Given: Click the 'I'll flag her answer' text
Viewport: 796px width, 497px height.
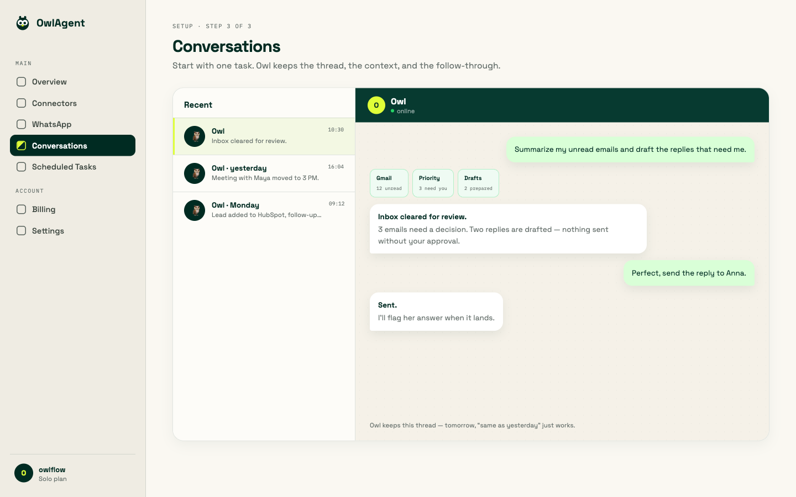Looking at the screenshot, I should pos(436,318).
